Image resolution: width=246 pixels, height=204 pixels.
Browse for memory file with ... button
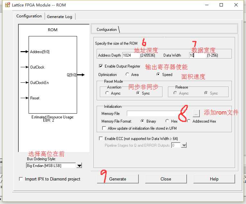(x=196, y=113)
